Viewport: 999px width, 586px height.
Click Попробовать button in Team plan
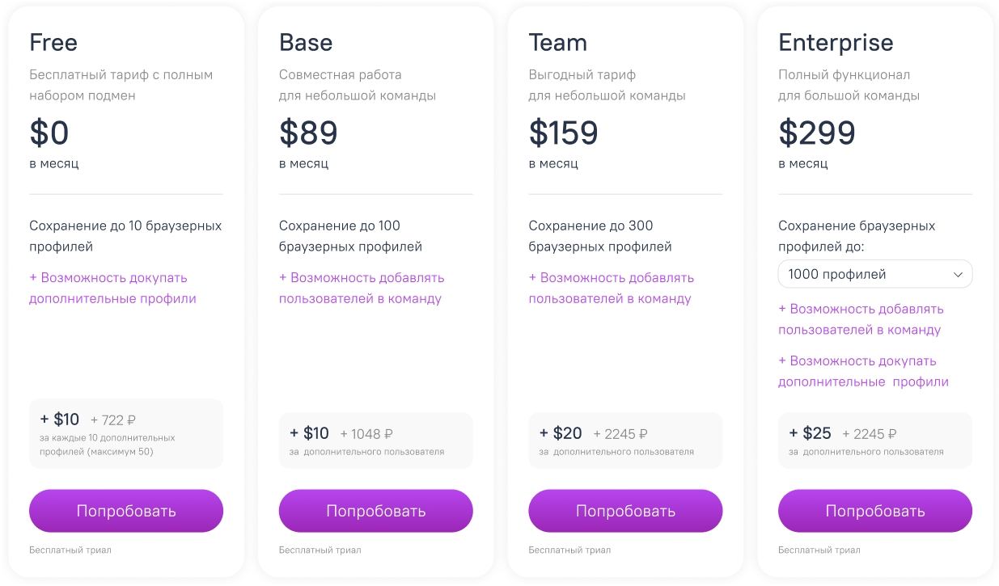click(x=625, y=511)
